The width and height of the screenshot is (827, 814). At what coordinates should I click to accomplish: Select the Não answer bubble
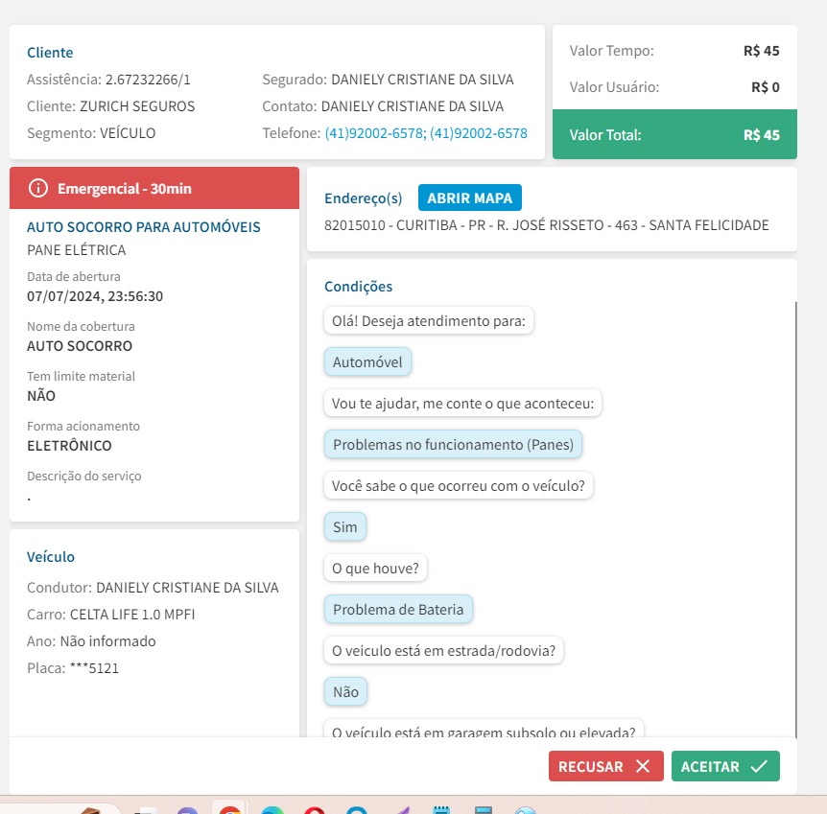tap(345, 691)
